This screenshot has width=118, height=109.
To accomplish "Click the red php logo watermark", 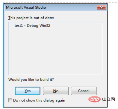I will tap(94, 99).
